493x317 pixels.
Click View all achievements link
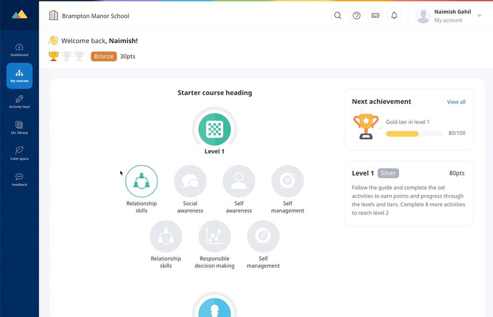[x=456, y=102]
